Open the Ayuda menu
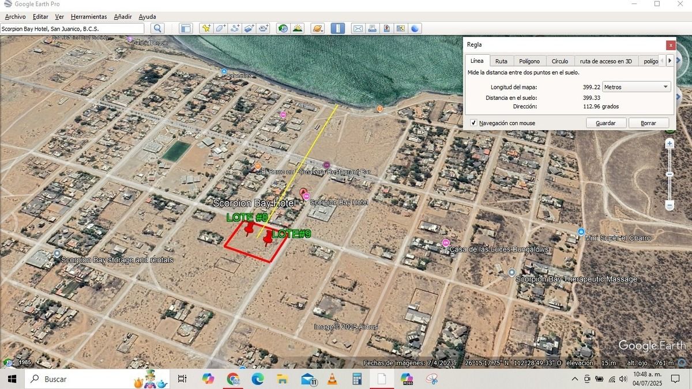The image size is (692, 389). [147, 17]
